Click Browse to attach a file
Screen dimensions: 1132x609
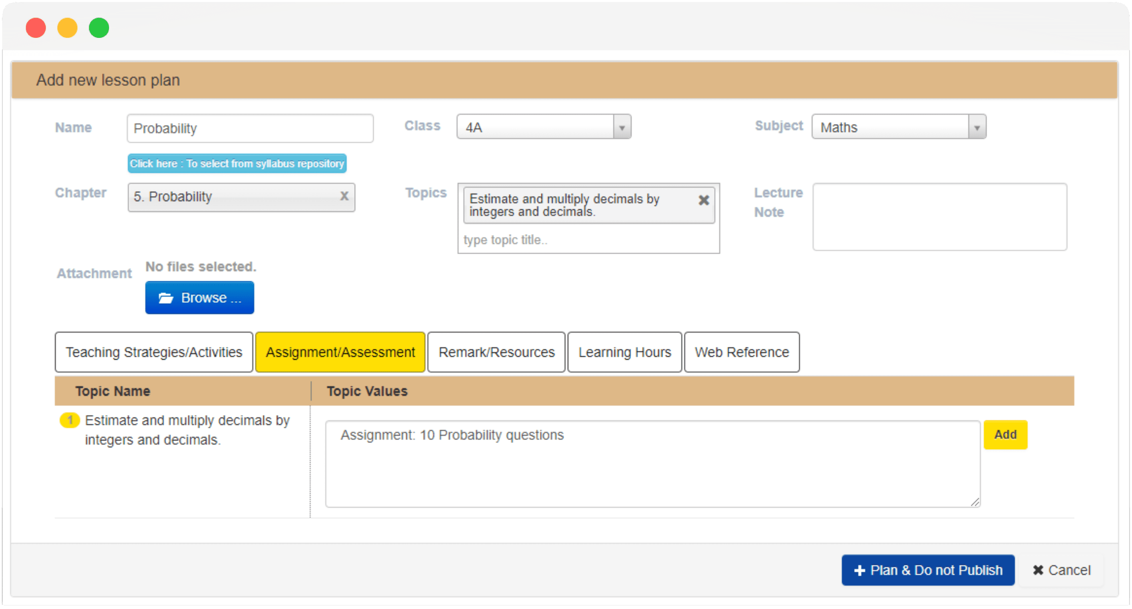click(199, 297)
